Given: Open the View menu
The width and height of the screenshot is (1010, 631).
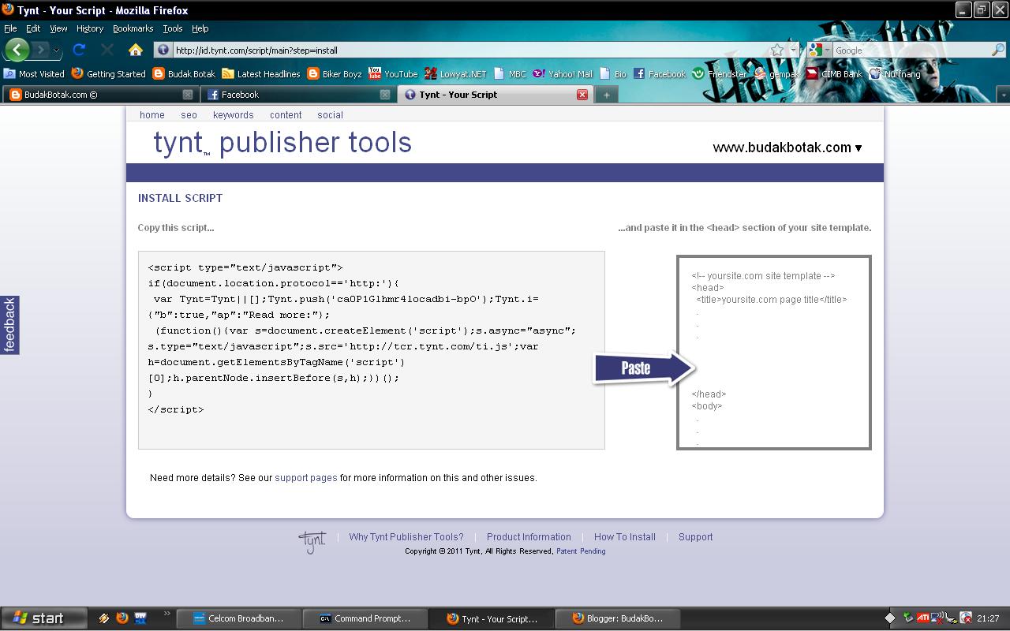Looking at the screenshot, I should click(58, 28).
